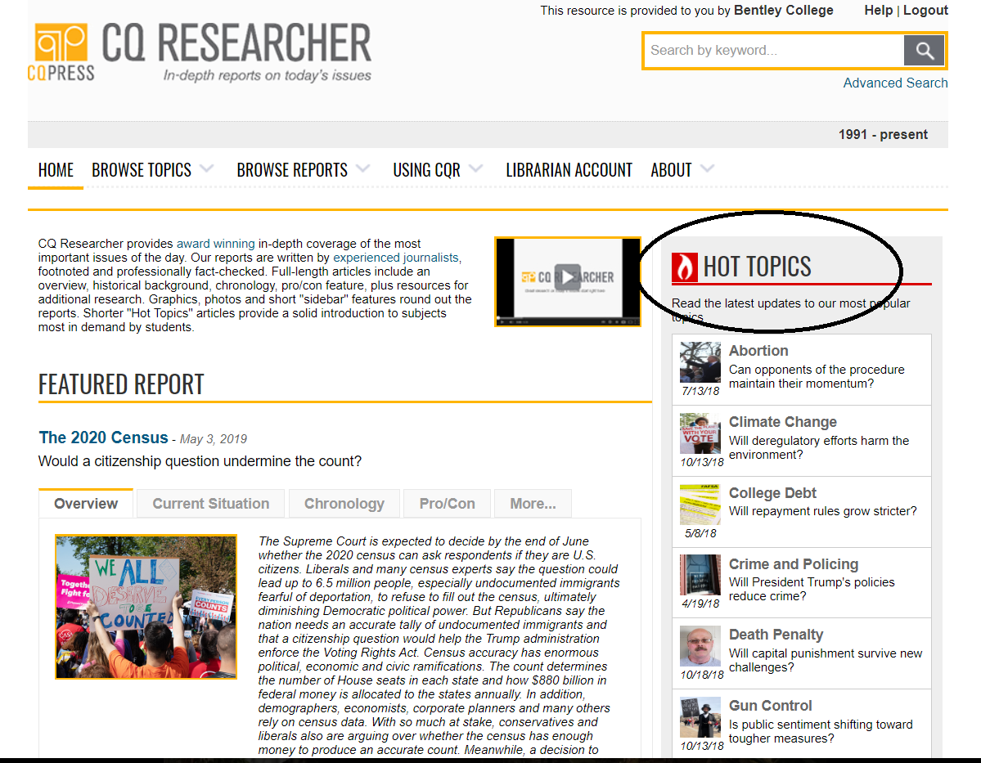981x763 pixels.
Task: Open the Using CQR menu
Action: pyautogui.click(x=427, y=170)
